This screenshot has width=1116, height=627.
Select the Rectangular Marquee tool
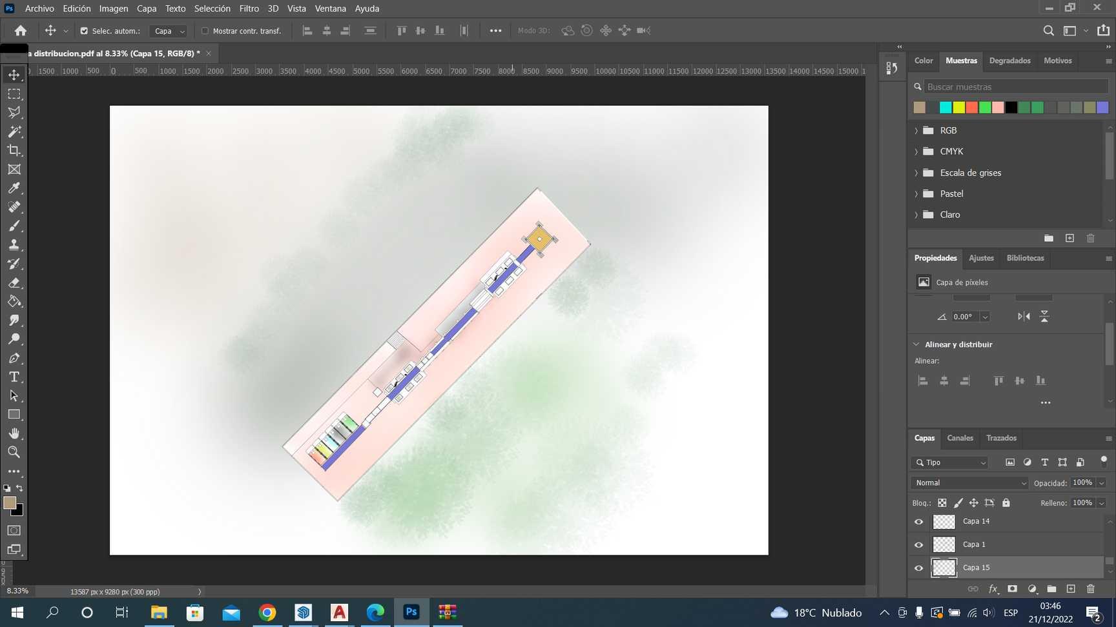tap(14, 94)
